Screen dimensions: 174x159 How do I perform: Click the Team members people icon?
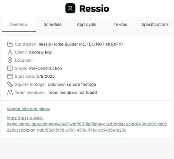10,92
